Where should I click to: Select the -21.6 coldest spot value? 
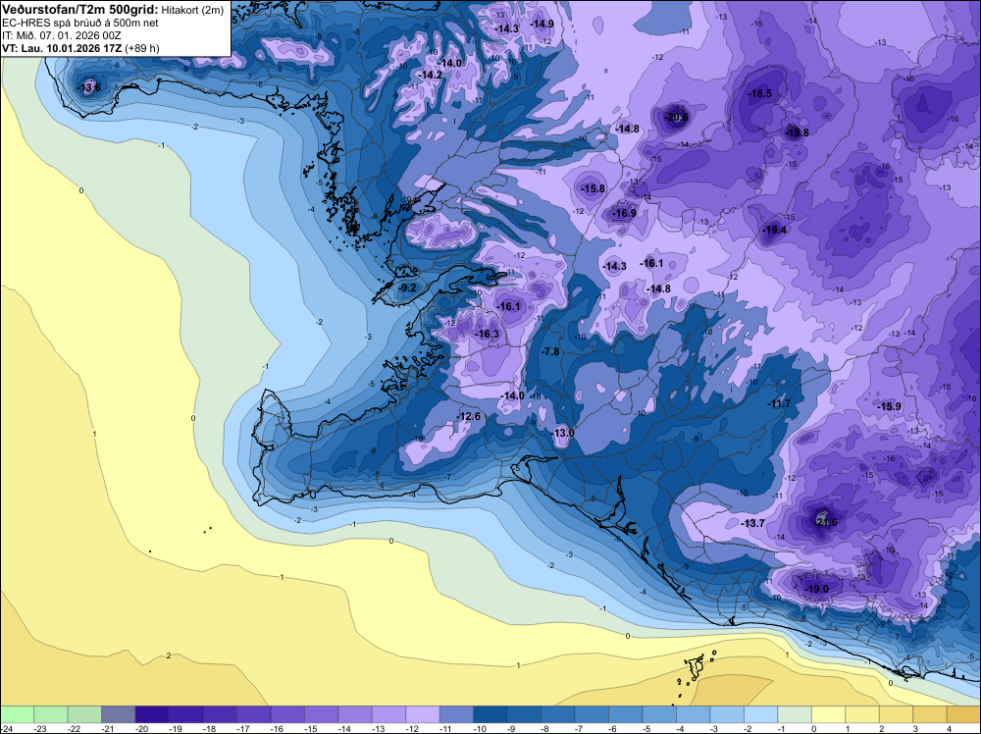coord(825,522)
